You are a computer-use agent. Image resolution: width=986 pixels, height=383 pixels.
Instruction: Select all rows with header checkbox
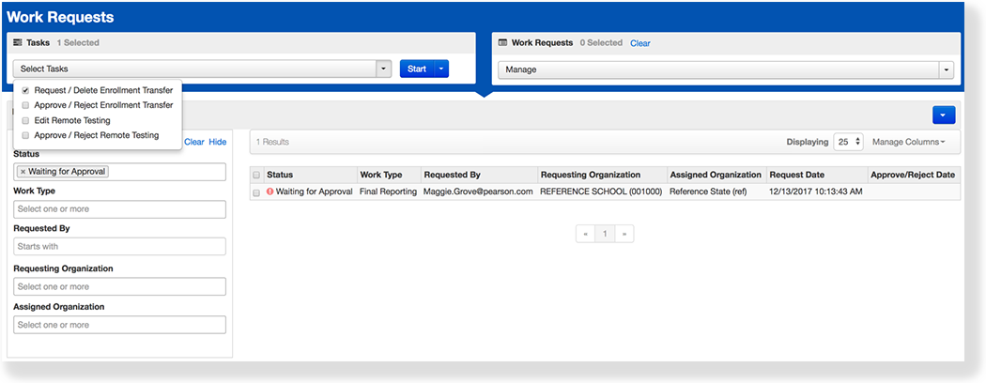point(256,175)
